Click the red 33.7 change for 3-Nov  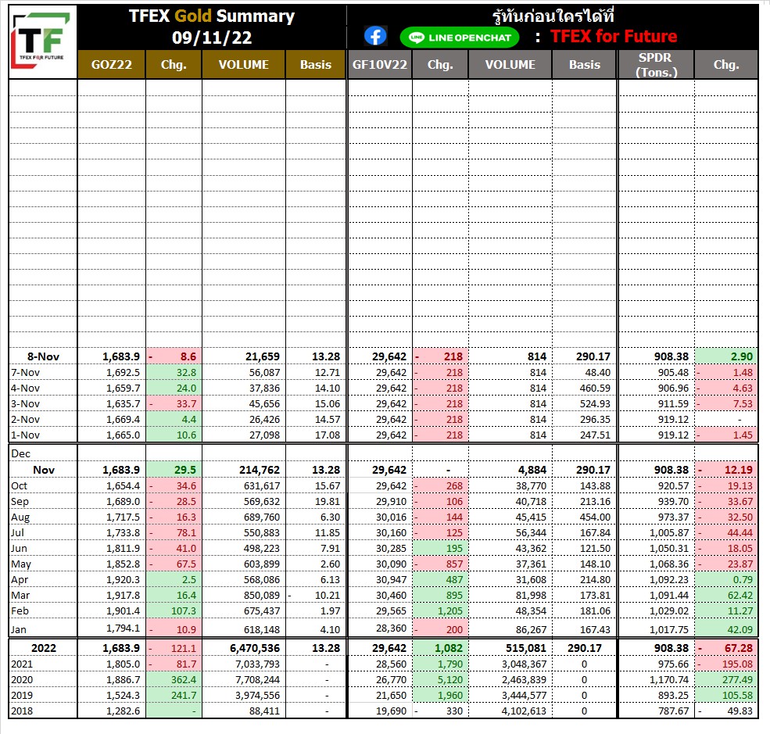[174, 403]
